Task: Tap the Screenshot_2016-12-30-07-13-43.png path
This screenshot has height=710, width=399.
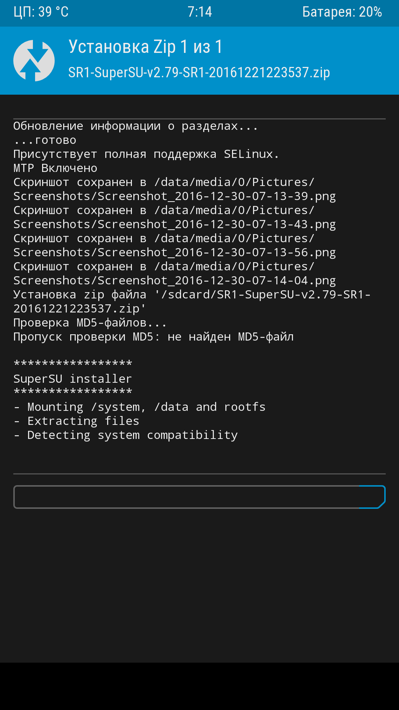Action: pyautogui.click(x=174, y=224)
